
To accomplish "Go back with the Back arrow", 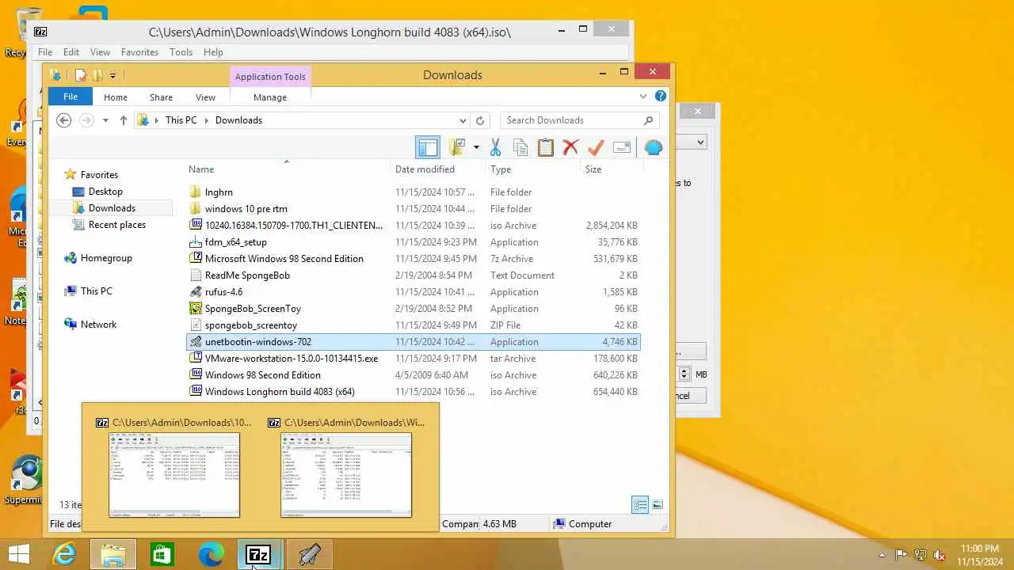I will point(64,120).
